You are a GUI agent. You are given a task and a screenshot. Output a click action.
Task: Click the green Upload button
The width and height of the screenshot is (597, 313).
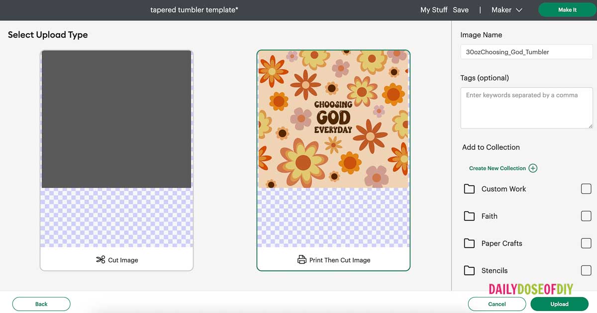pyautogui.click(x=559, y=304)
